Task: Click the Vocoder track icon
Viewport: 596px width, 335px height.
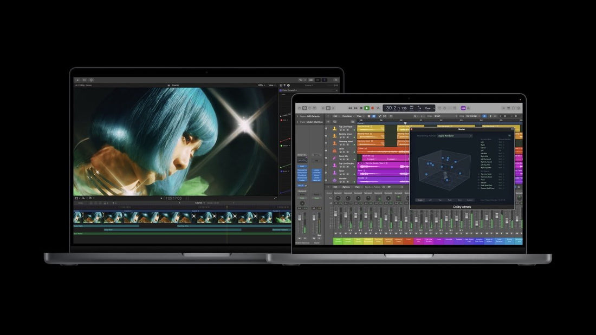Action: (334, 180)
